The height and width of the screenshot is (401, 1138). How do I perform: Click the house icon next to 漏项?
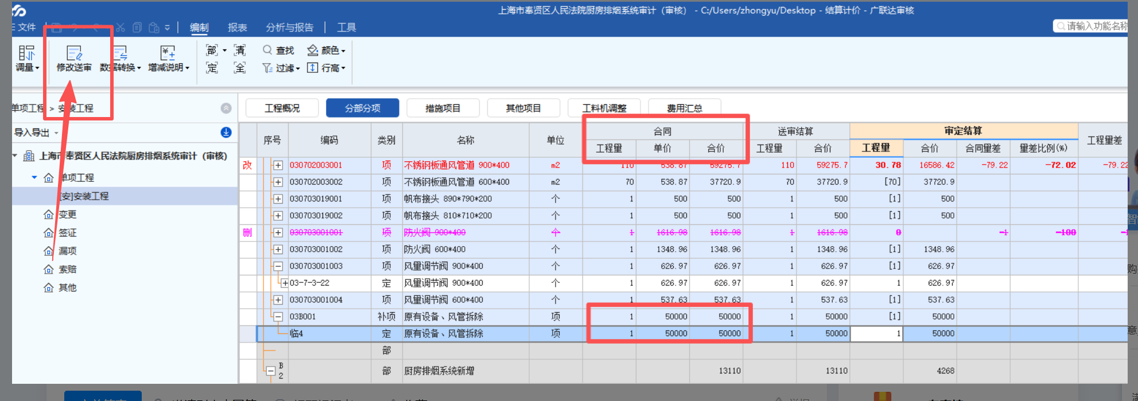(x=49, y=251)
